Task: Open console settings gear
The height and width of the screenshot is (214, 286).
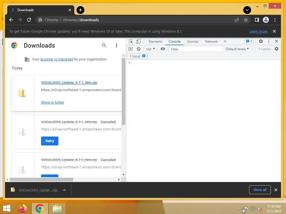Action: [x=277, y=49]
